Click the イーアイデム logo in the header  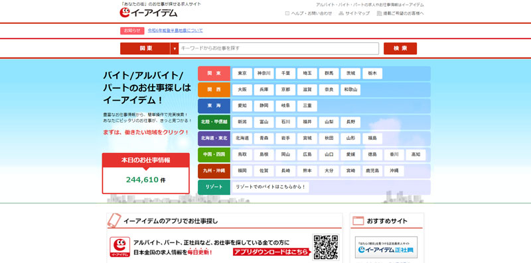[x=148, y=13]
